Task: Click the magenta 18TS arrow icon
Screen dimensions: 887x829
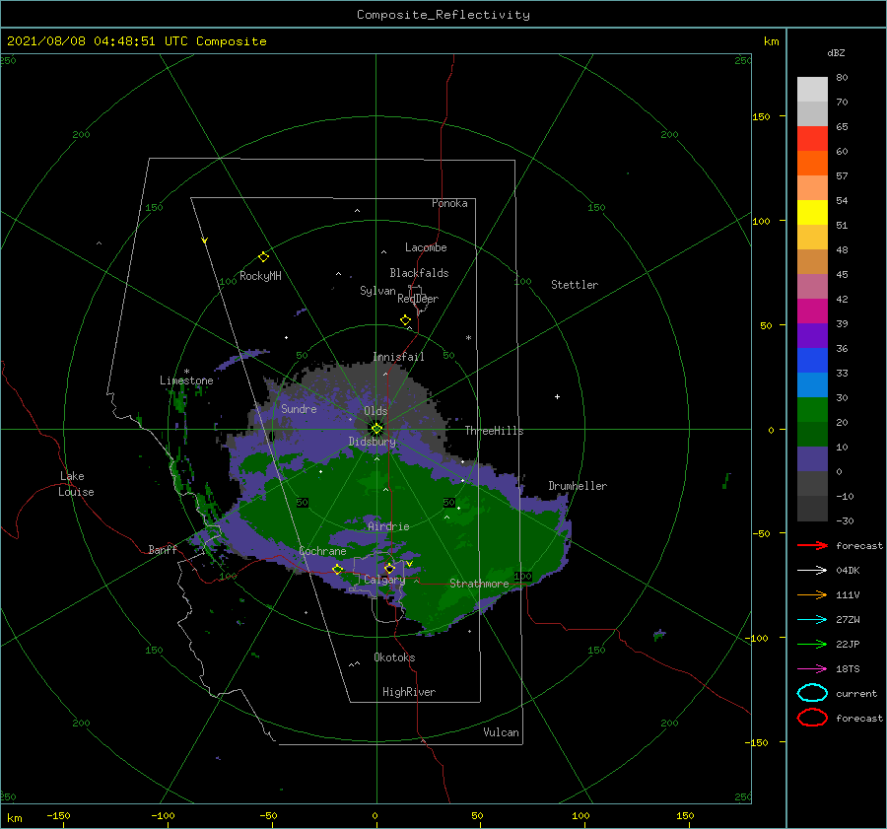Action: [x=812, y=668]
